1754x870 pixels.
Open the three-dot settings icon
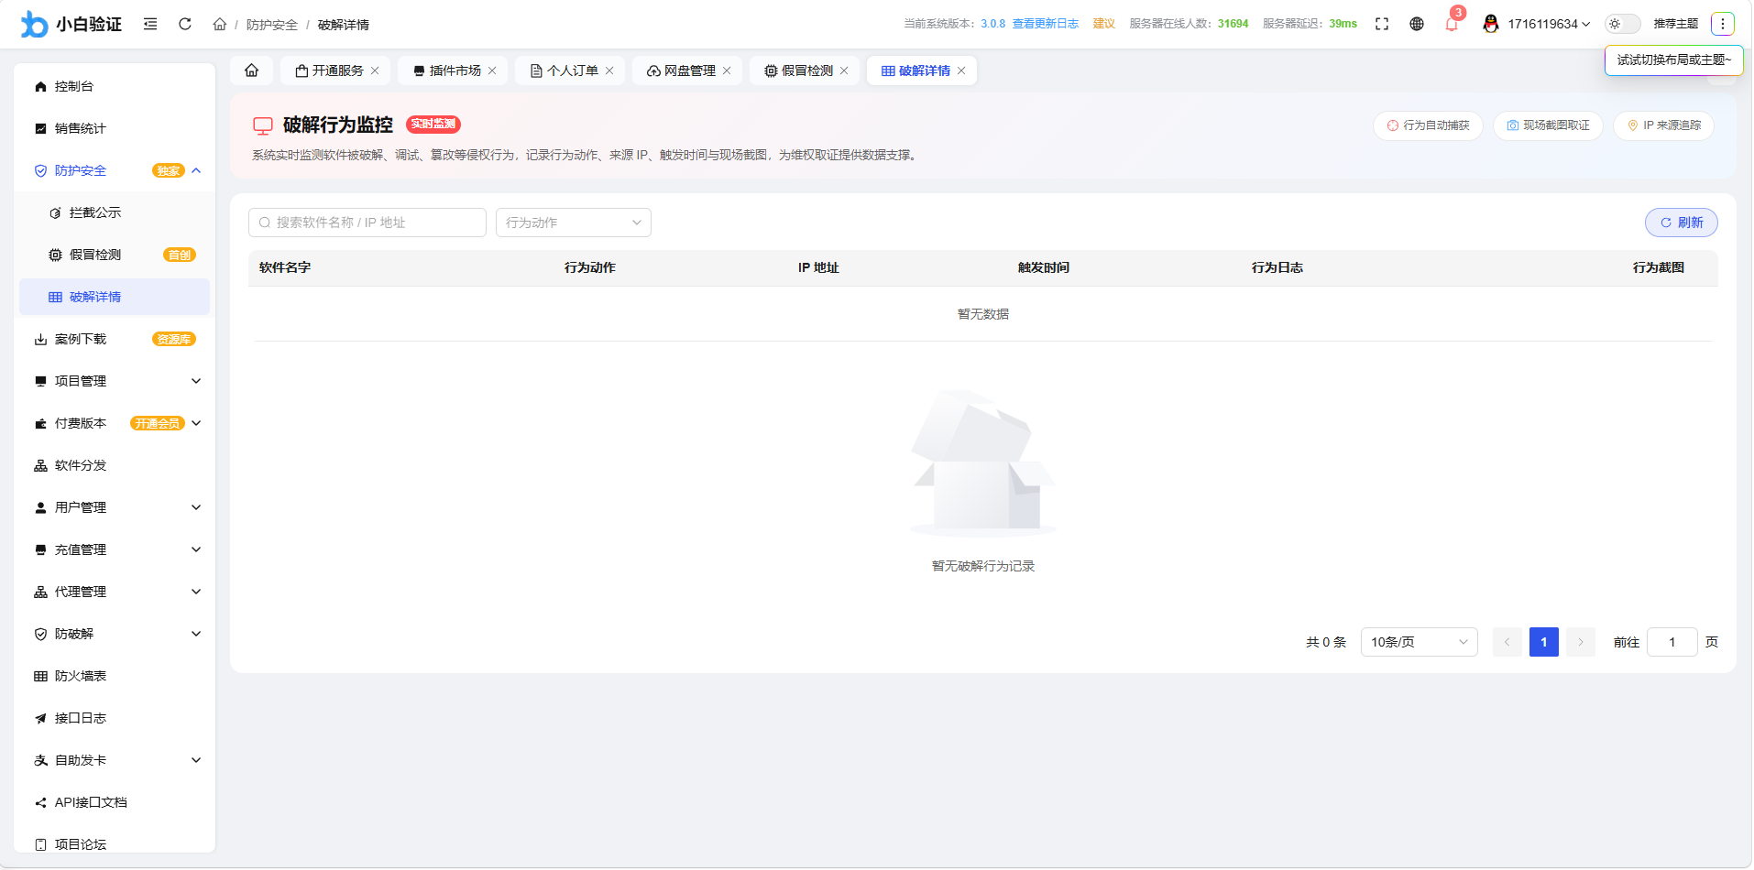coord(1723,24)
